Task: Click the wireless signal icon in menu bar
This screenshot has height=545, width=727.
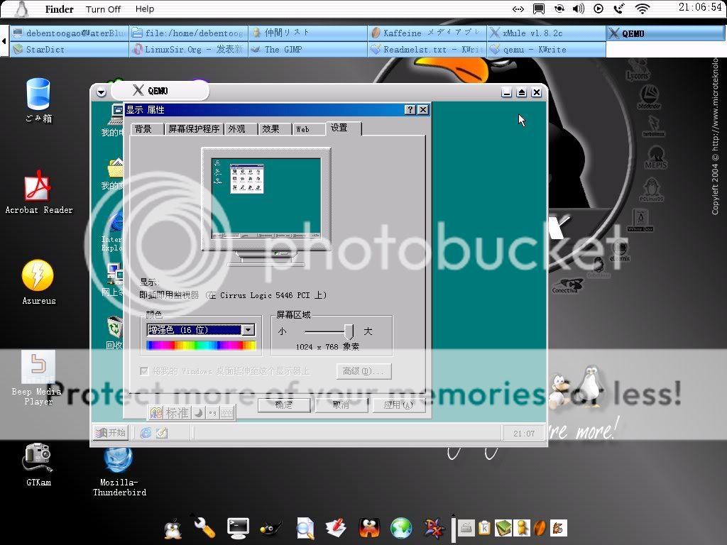Action: [642, 9]
